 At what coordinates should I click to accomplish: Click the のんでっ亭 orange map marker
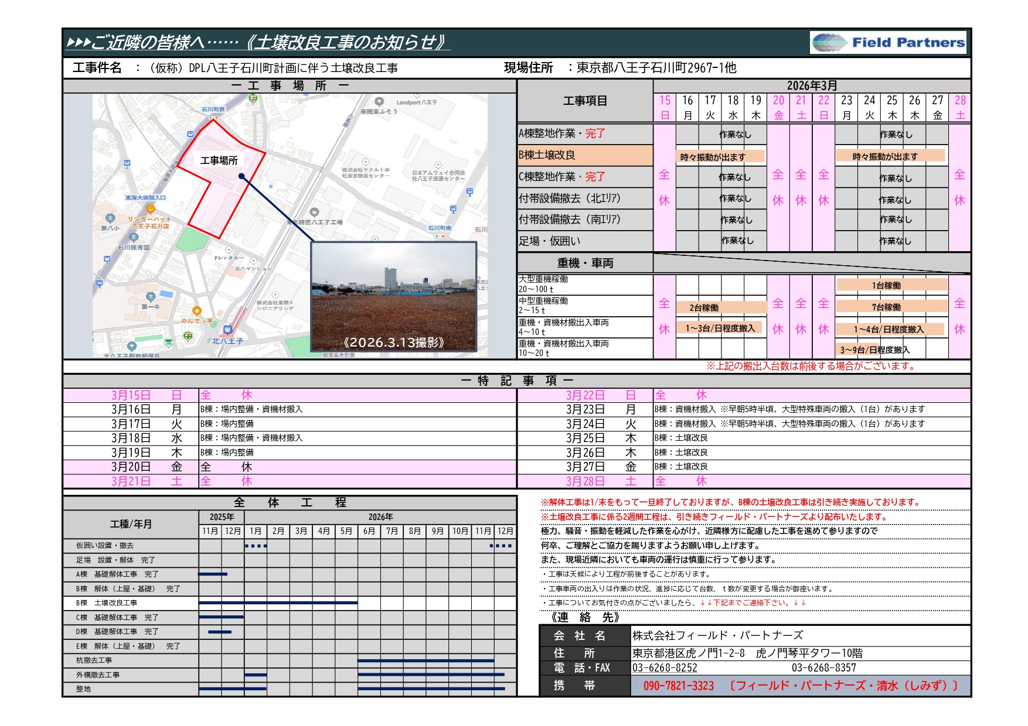197,311
